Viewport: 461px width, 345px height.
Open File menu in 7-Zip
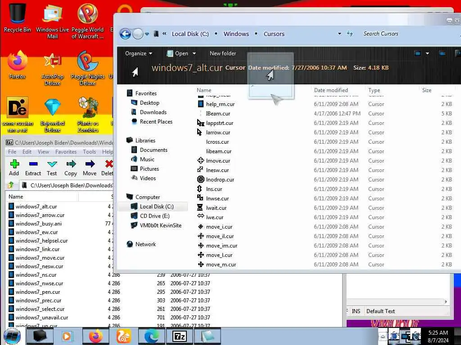[x=12, y=152]
